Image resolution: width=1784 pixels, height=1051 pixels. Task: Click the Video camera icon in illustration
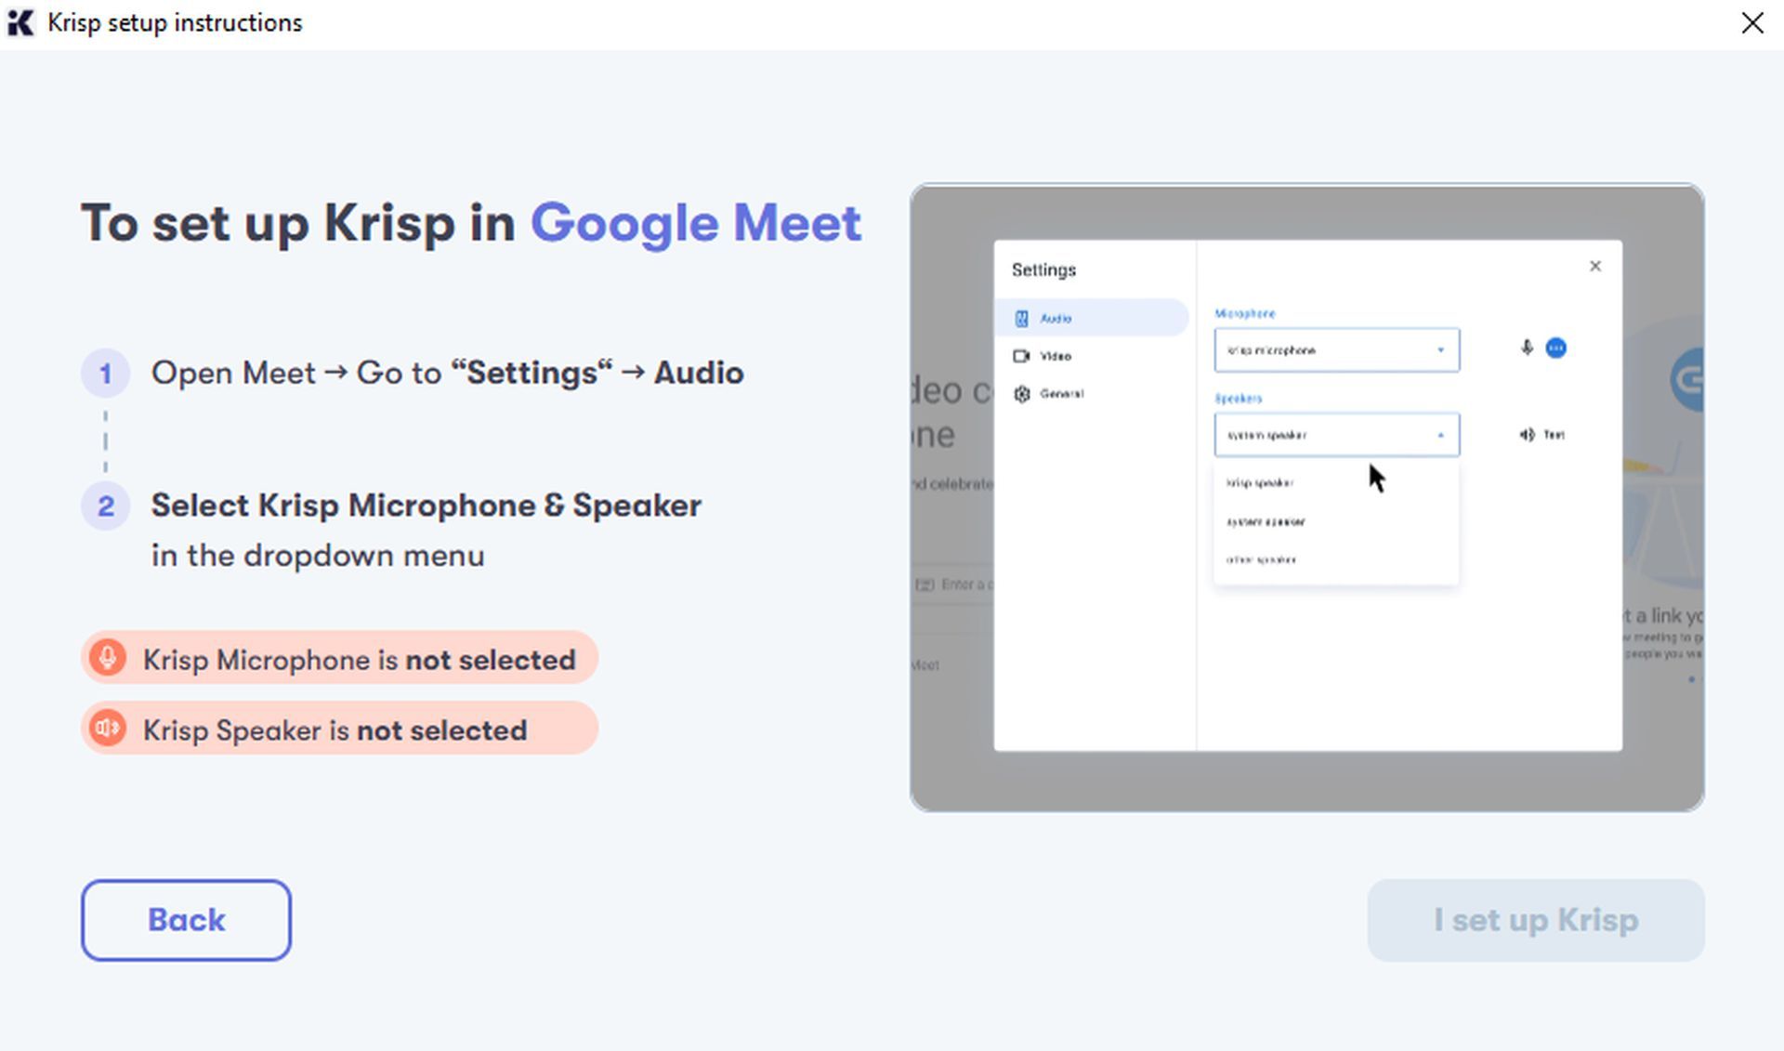[1021, 356]
